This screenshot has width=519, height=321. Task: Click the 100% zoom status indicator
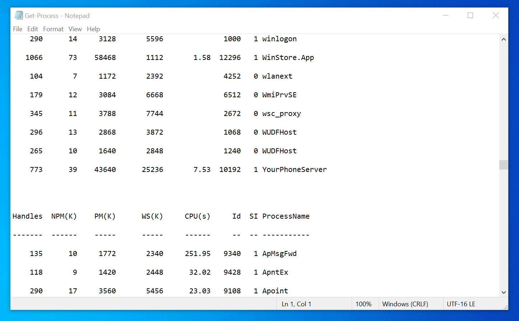click(364, 304)
